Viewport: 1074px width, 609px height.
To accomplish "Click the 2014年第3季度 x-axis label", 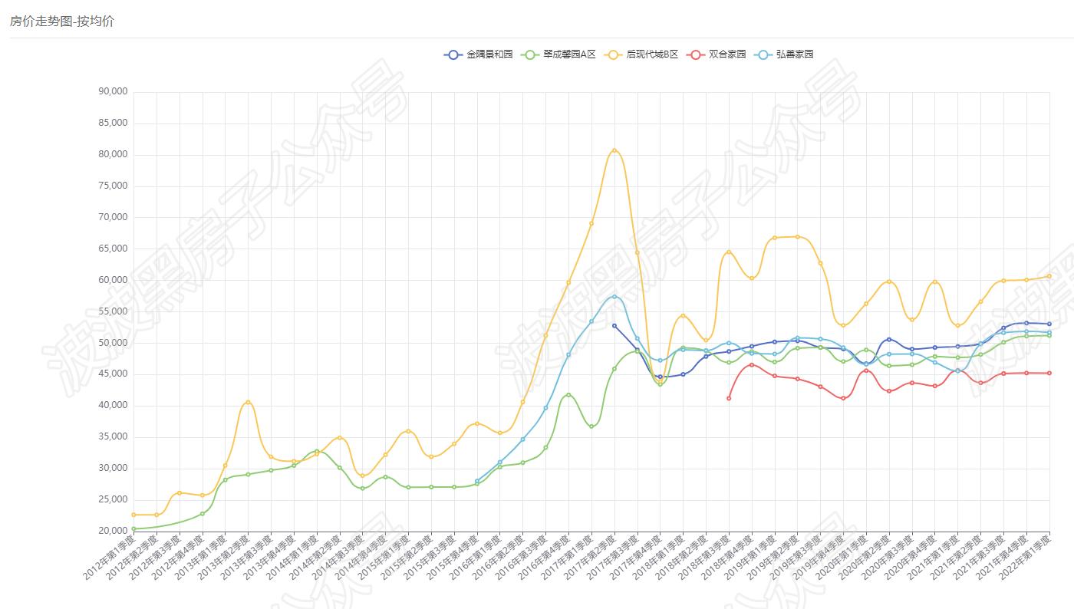I will pyautogui.click(x=338, y=557).
